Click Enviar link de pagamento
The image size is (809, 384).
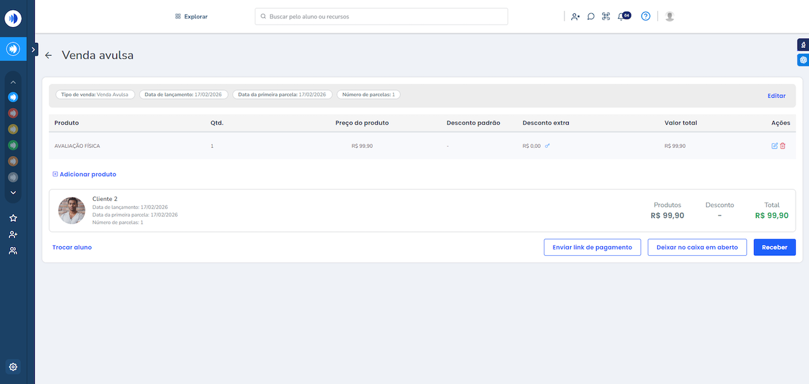point(592,248)
